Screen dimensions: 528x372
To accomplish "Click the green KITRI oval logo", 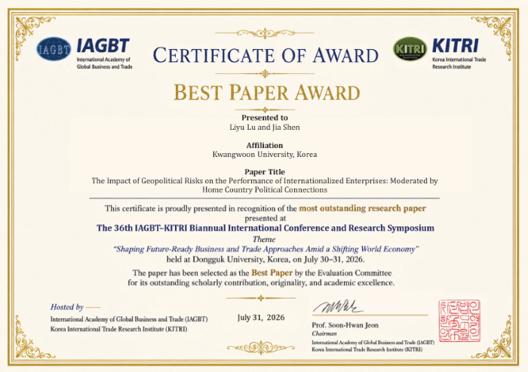I will [410, 49].
